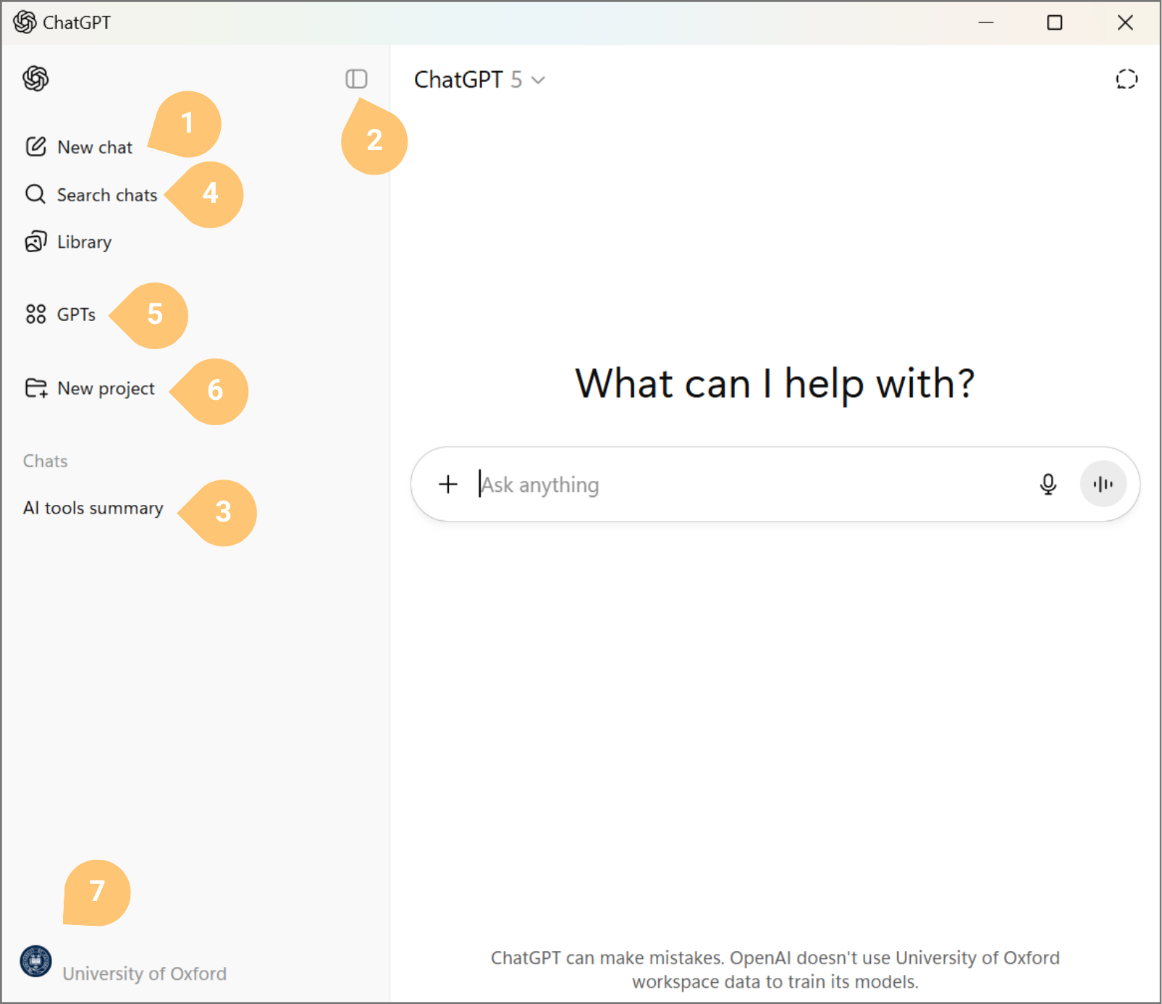
Task: Click the GPTs grid icon
Action: tap(35, 314)
